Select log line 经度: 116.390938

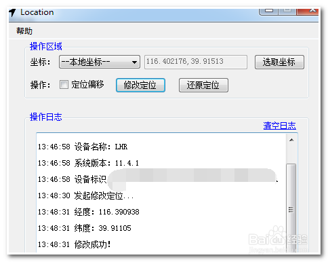pyautogui.click(x=88, y=212)
